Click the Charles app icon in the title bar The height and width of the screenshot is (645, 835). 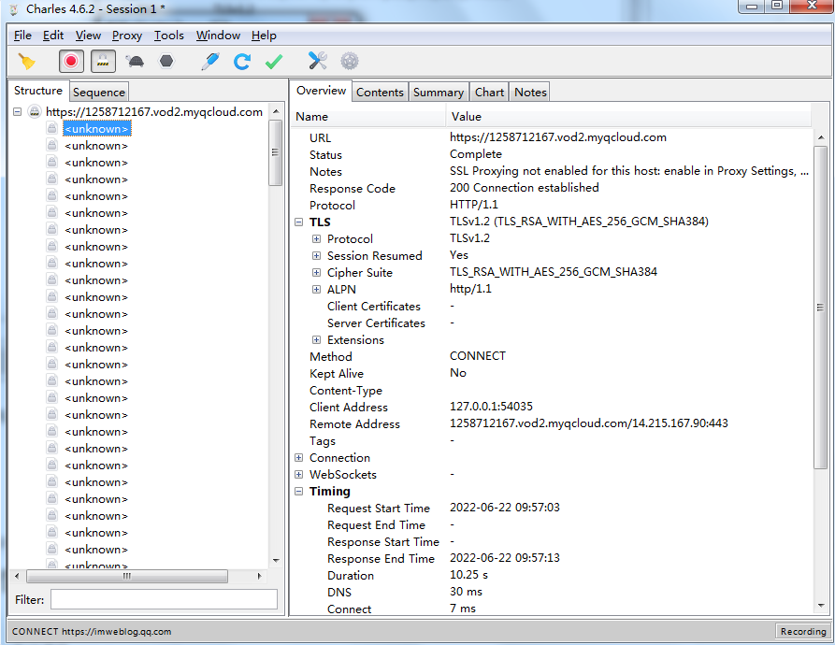click(14, 9)
